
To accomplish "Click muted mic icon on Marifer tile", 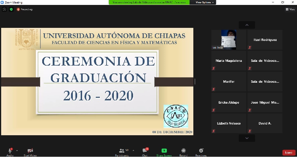I will click(214, 89).
